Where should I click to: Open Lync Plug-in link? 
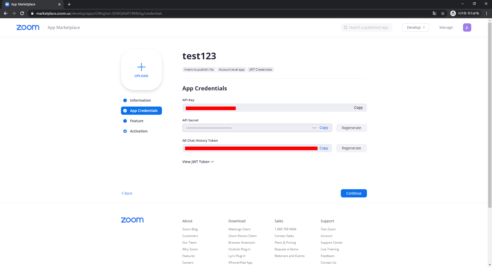coord(237,256)
